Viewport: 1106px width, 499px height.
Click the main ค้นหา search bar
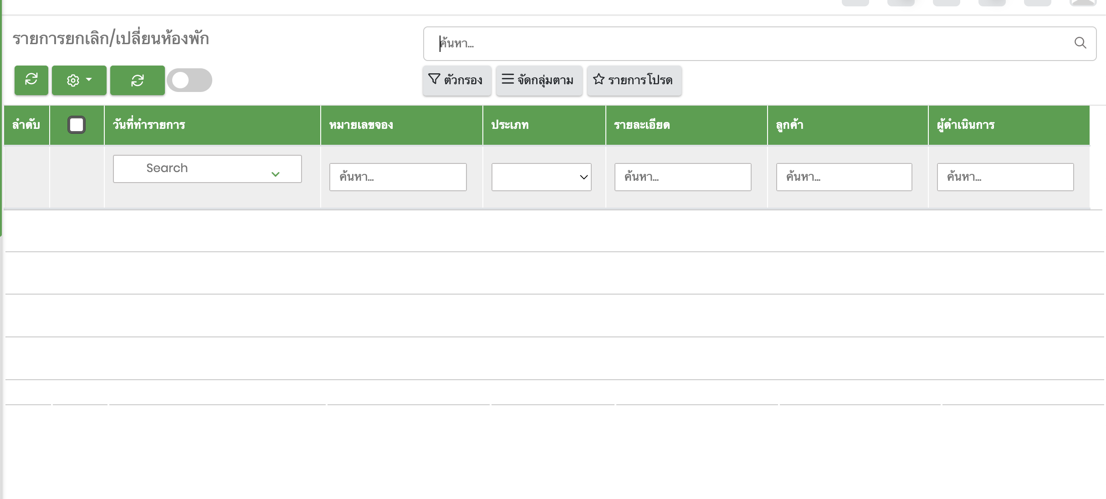tap(747, 43)
